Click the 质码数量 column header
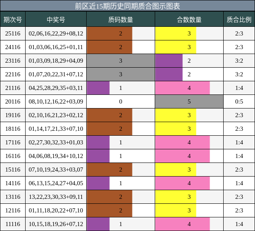This screenshot has height=231, width=255. tap(120, 20)
